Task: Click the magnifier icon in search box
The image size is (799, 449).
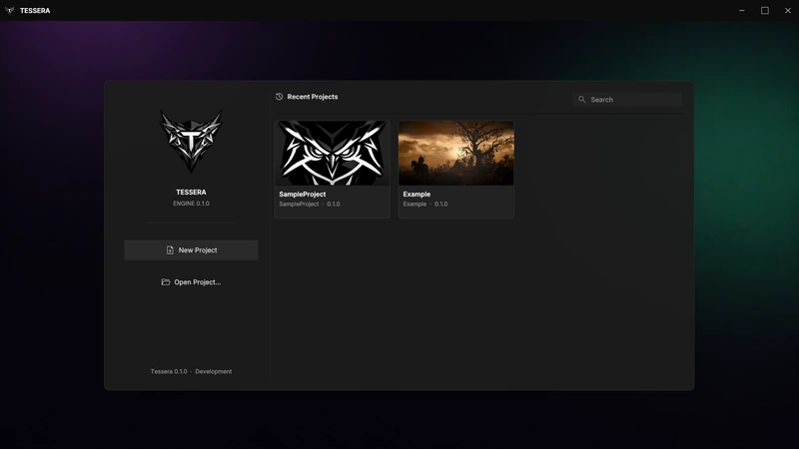Action: click(x=582, y=99)
